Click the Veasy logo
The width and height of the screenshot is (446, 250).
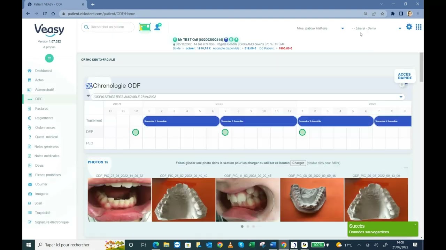[49, 30]
